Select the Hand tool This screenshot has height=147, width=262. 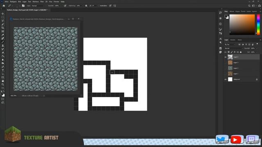(x=3, y=81)
